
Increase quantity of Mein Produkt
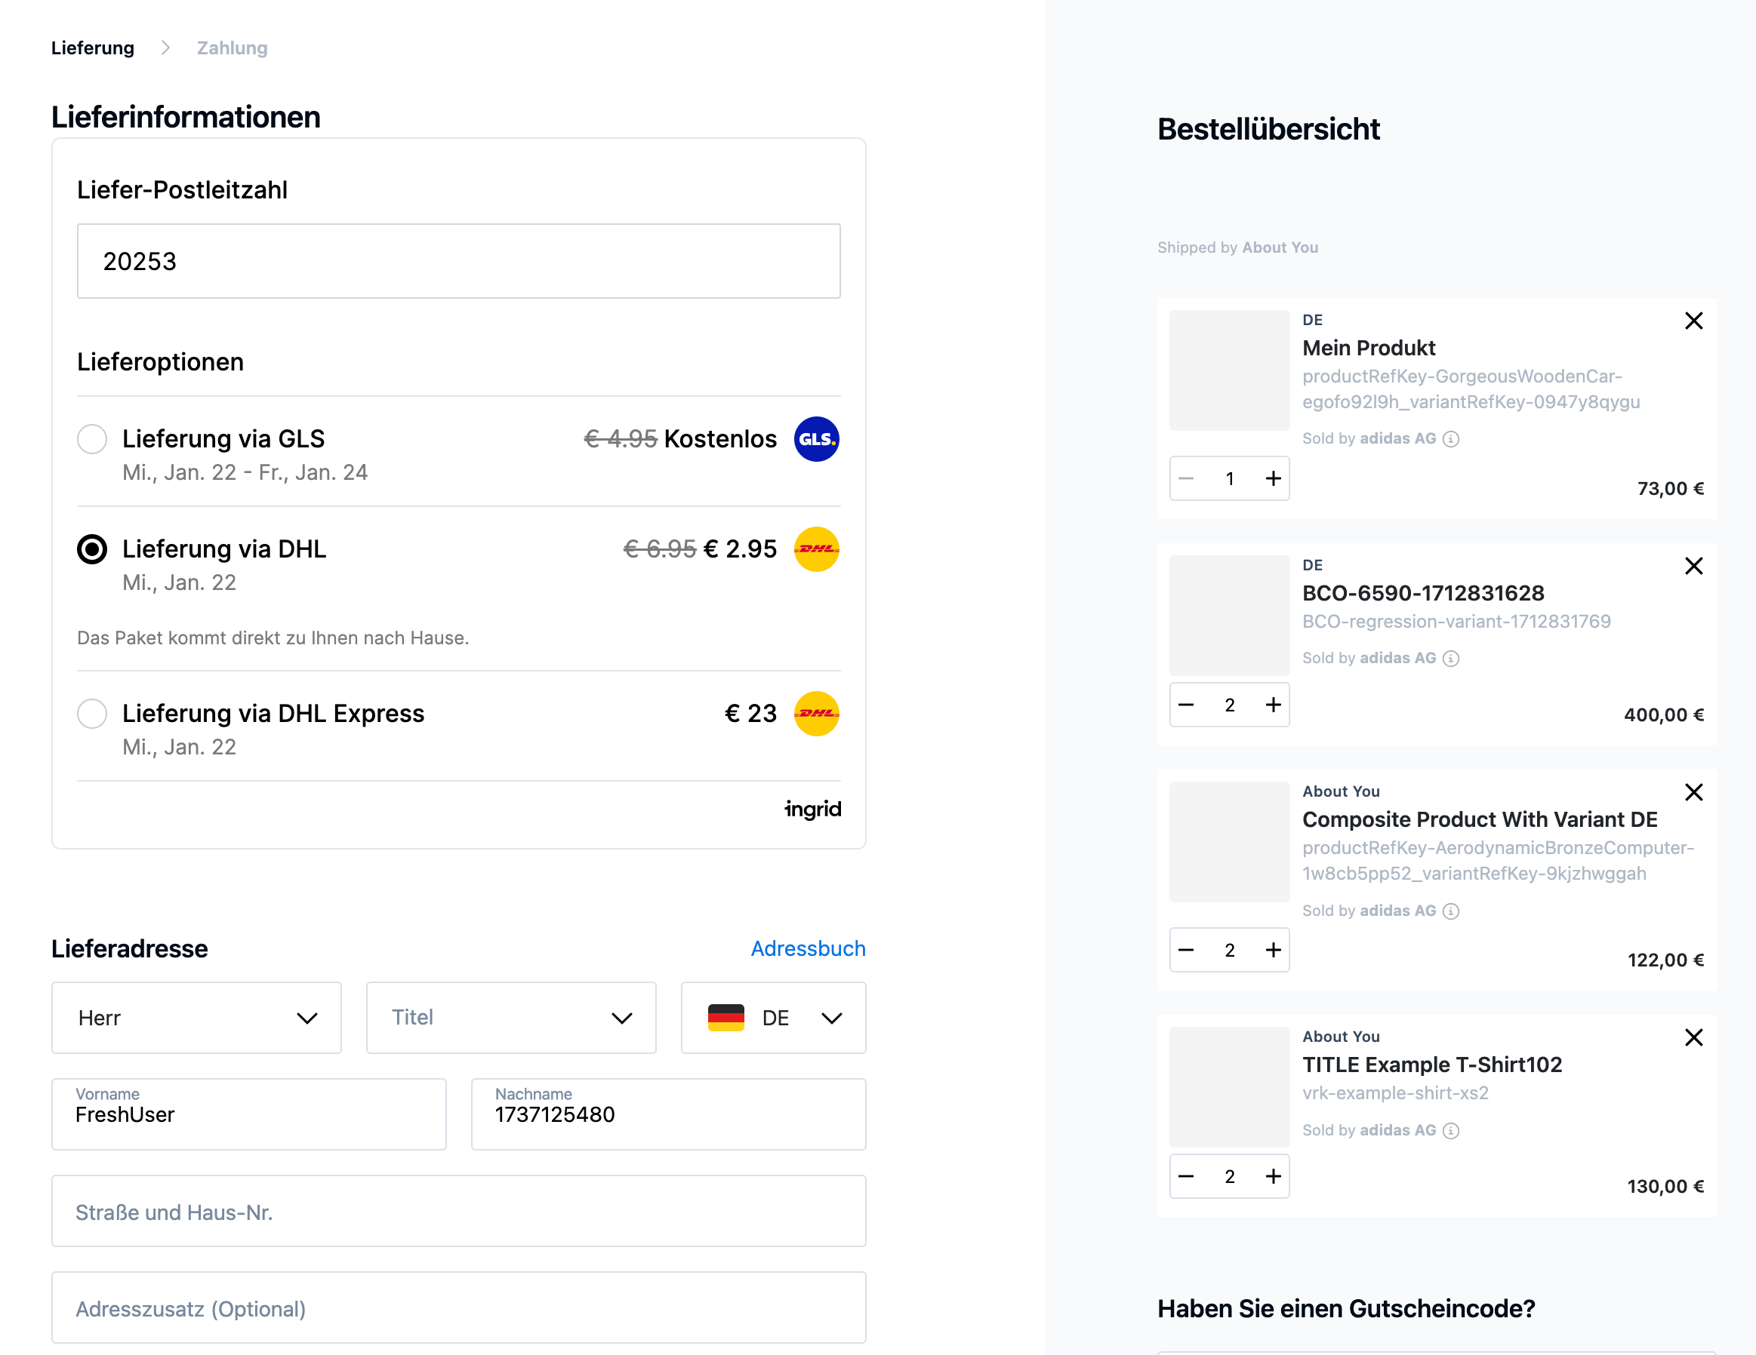[1273, 479]
